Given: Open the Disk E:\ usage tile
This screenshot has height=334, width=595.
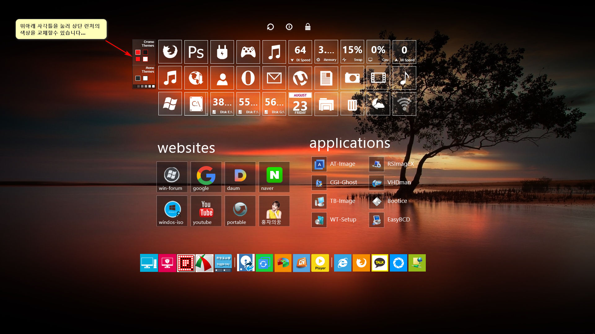Looking at the screenshot, I should pos(222,104).
